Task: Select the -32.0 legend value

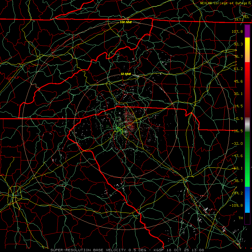Action: pyautogui.click(x=237, y=144)
